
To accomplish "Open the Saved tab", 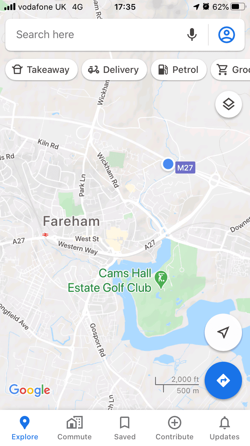I will tap(125, 428).
